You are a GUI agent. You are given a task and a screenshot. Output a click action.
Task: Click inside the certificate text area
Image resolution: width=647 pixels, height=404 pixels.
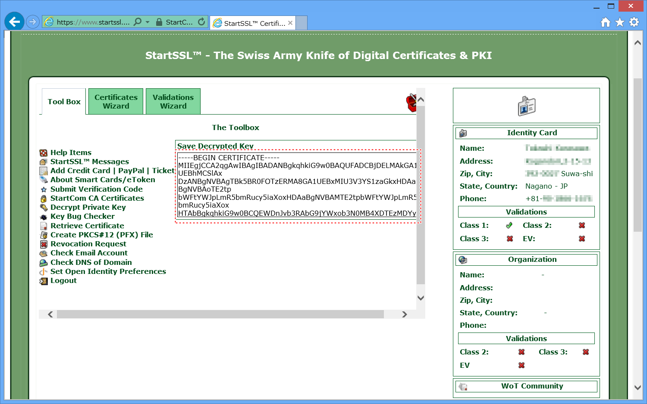tap(297, 185)
